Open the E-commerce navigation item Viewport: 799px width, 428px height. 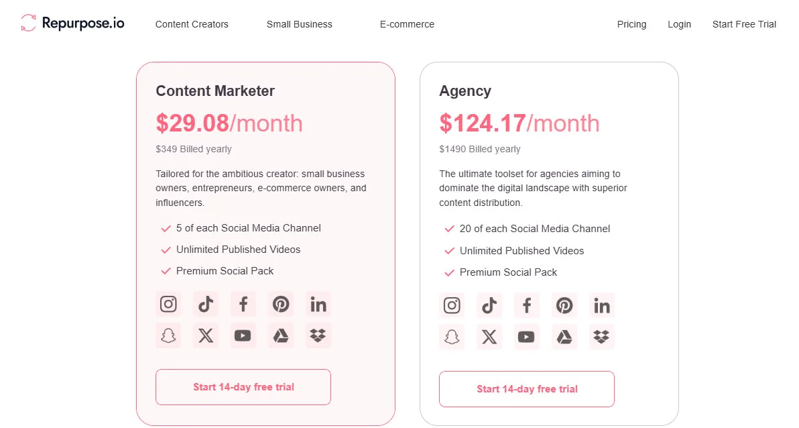(407, 24)
